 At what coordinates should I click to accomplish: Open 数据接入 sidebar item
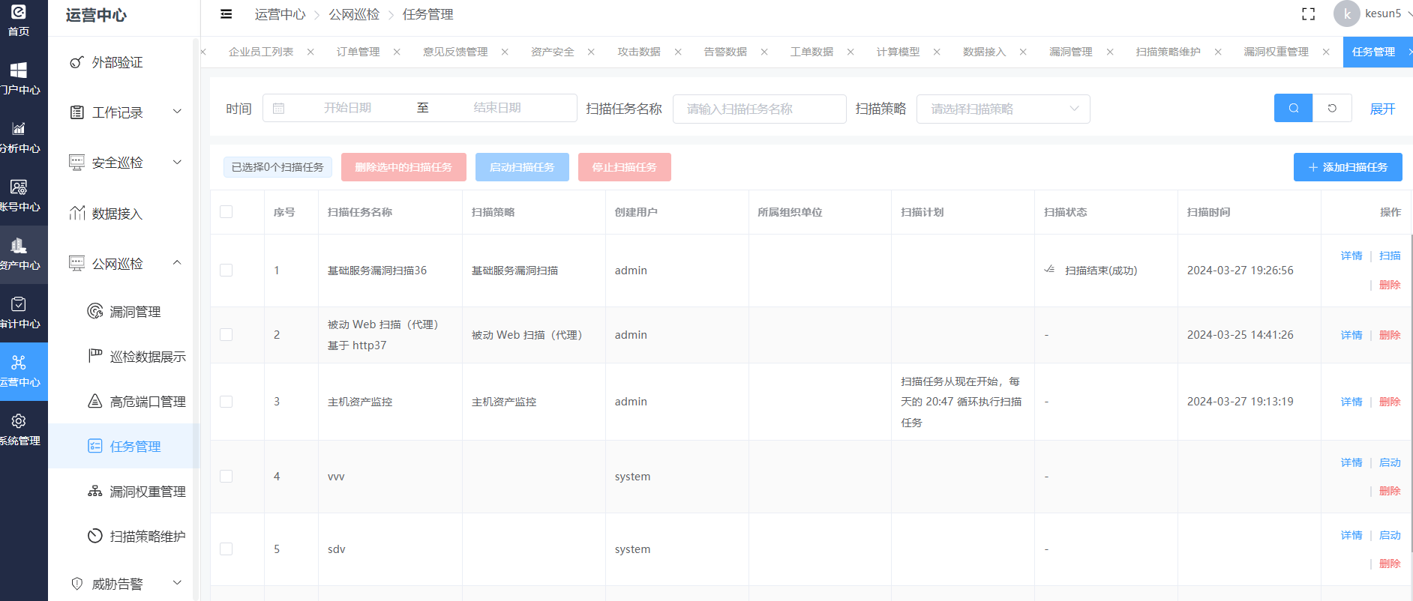(117, 214)
